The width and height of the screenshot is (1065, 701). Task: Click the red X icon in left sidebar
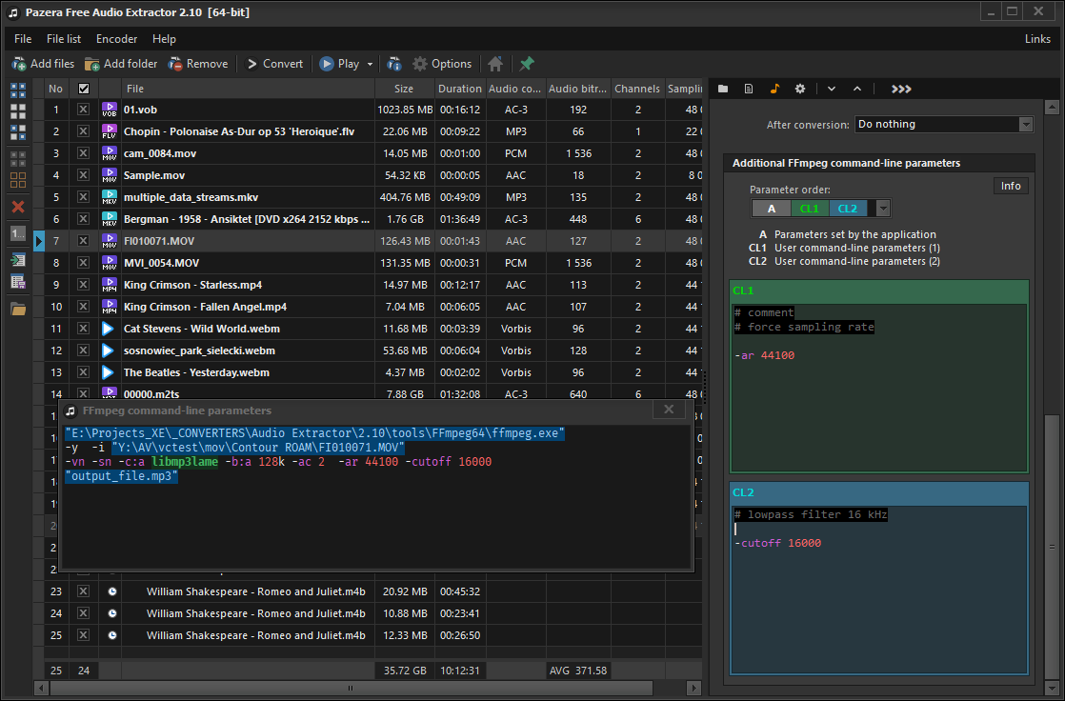pos(18,207)
